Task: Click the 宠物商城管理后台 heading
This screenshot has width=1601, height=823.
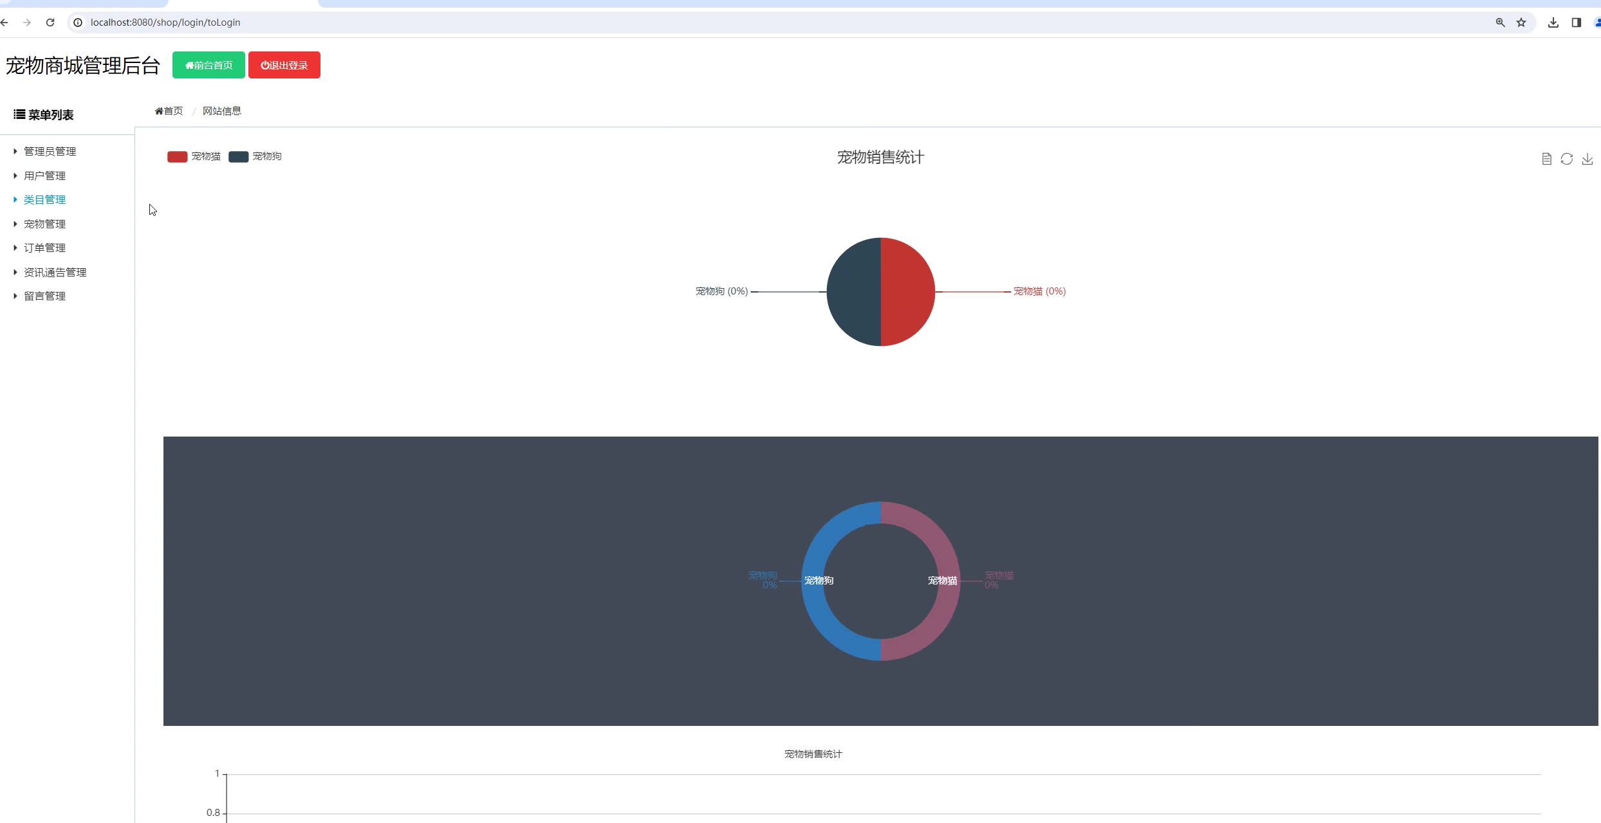Action: coord(83,66)
